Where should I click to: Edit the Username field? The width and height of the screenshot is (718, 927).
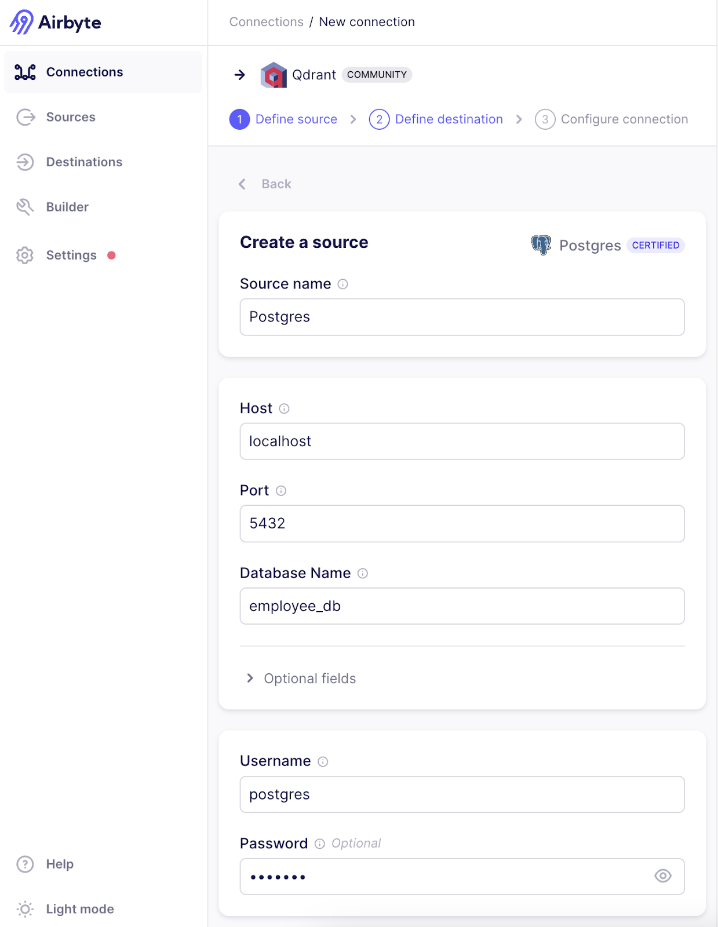462,794
